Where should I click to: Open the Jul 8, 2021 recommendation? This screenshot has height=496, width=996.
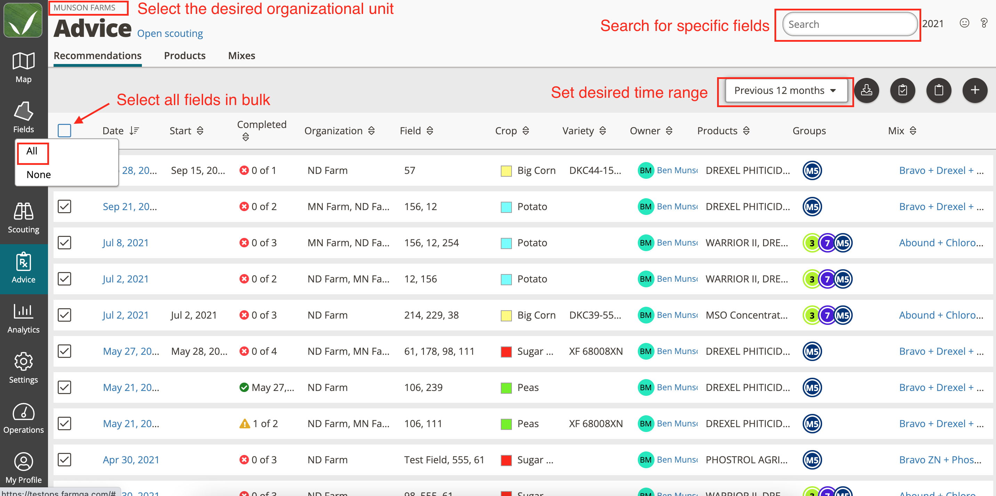[125, 243]
